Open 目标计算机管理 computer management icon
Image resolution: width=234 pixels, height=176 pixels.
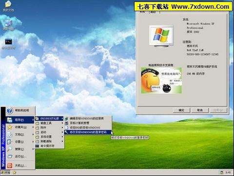click(66, 123)
